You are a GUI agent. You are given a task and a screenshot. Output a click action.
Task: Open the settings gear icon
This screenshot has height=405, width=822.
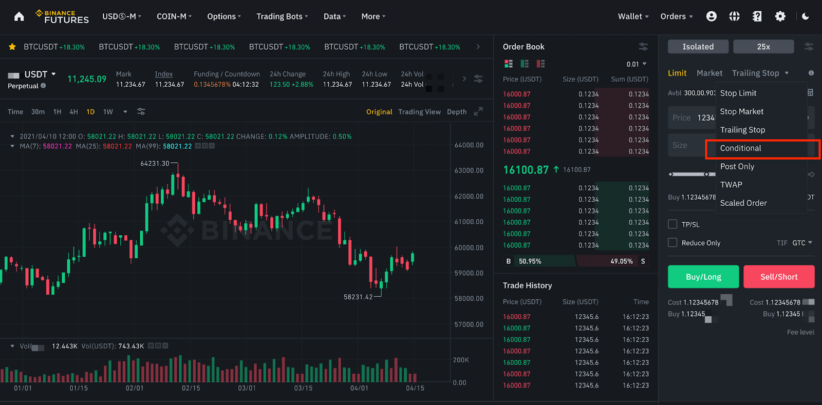pyautogui.click(x=780, y=16)
